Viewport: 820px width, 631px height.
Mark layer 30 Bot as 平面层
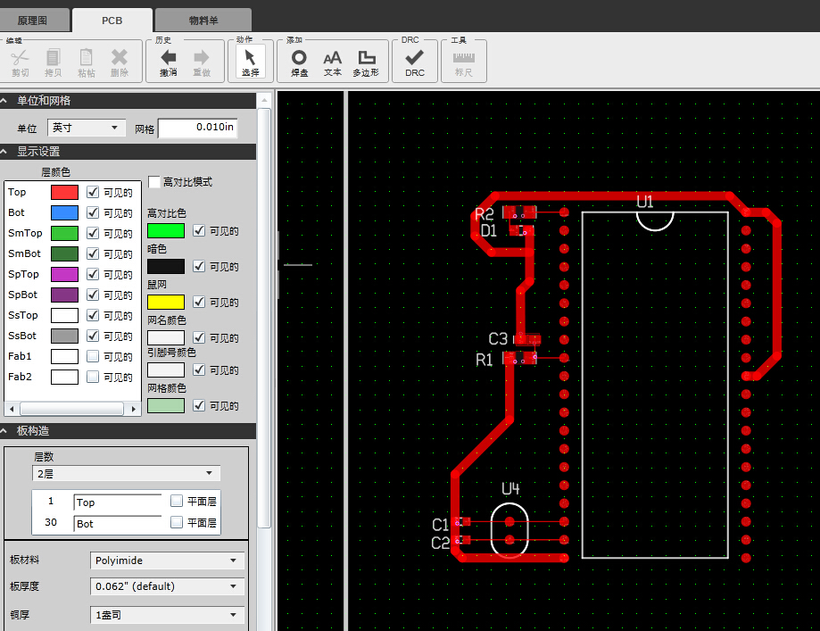[177, 522]
